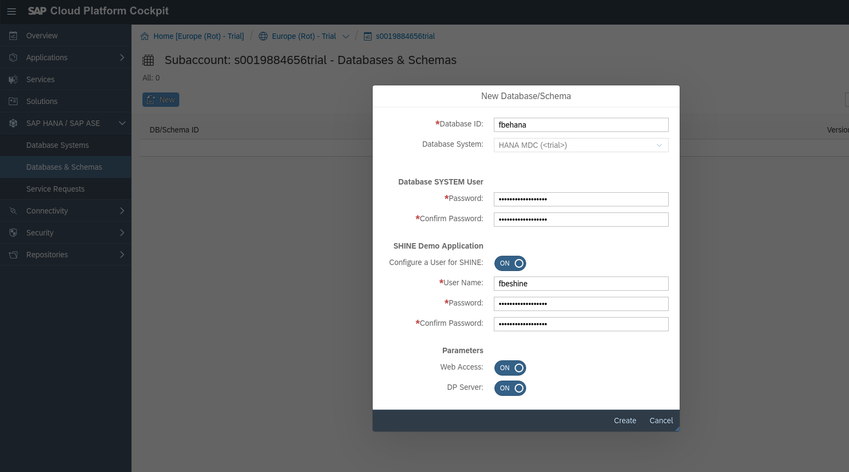This screenshot has height=472, width=849.
Task: Click the New Database/Schema dialog title
Action: coord(526,96)
